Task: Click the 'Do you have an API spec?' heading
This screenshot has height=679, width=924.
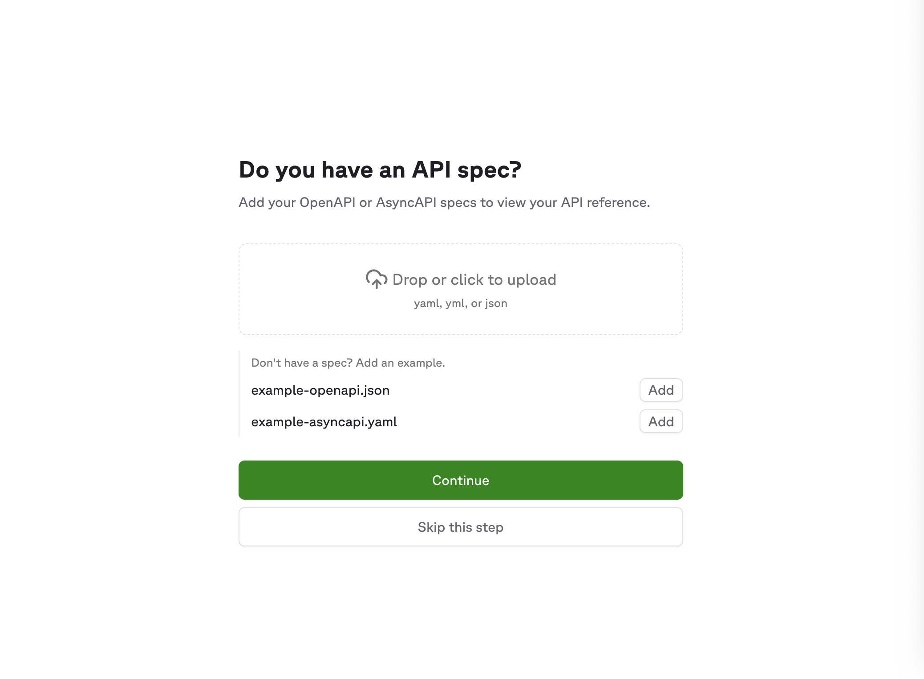Action: [381, 170]
